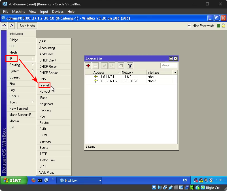
Task: Click Exit in the WinBox sidebar
Action: pos(21,127)
